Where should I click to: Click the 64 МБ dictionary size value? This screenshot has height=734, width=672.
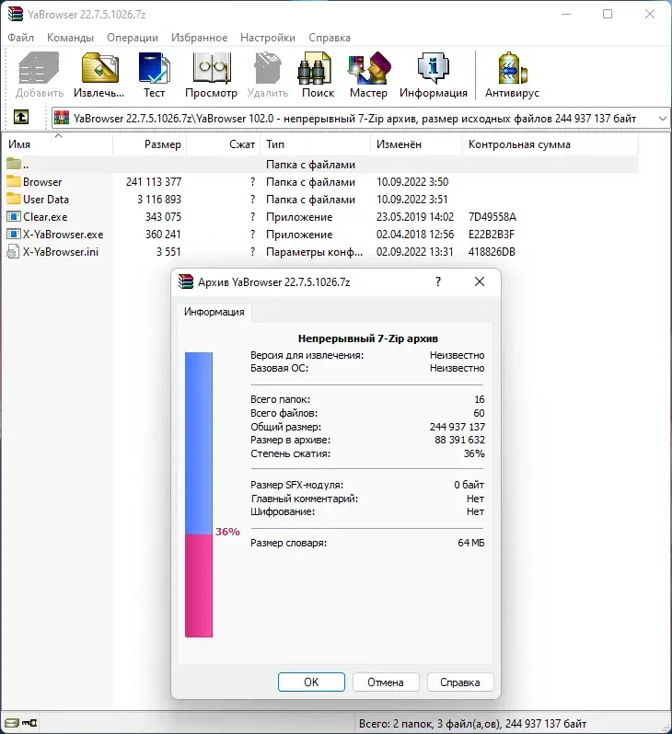(471, 543)
